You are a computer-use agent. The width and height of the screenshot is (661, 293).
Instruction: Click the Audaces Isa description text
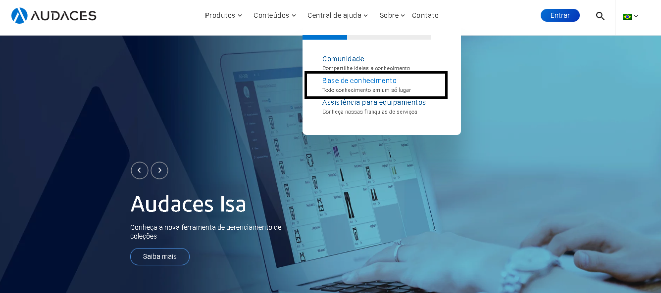click(x=205, y=232)
